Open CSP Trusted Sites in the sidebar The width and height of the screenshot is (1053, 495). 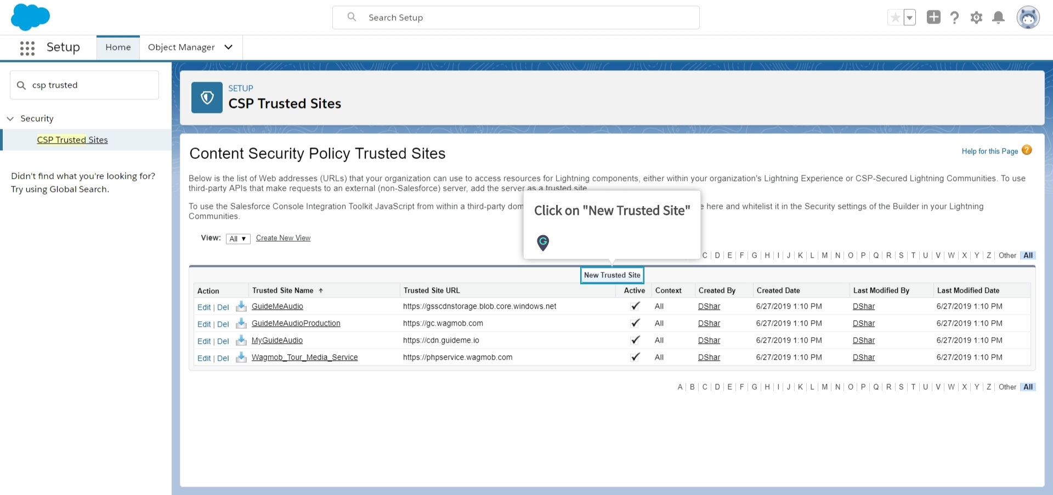tap(72, 140)
